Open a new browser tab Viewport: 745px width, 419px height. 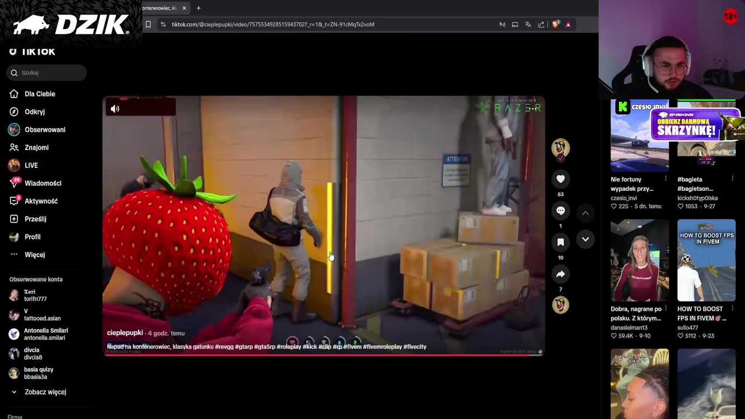(198, 8)
